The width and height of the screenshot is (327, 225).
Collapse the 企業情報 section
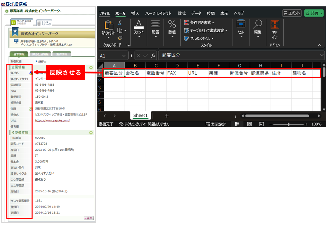(x=91, y=67)
